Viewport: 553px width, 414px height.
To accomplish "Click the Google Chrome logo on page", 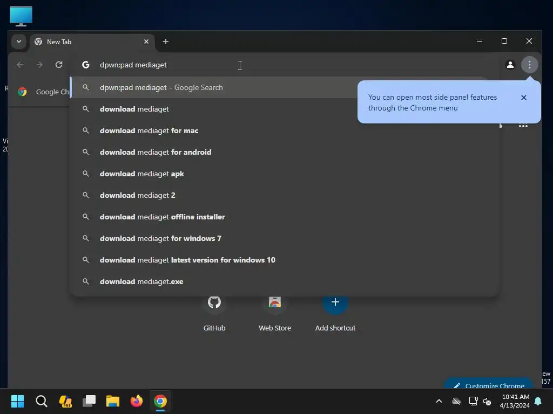I will coord(22,92).
